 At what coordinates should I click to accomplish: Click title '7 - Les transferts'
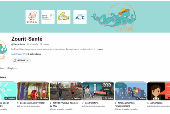90,103
